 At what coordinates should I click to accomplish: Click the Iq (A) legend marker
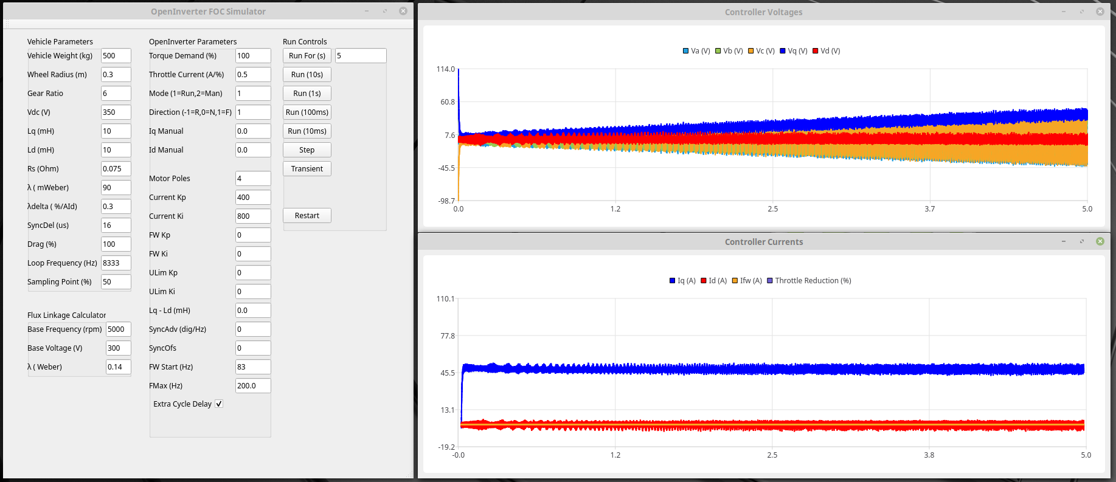(672, 281)
